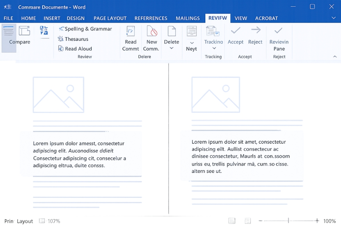Open the Reviewing Pane
The image size is (341, 227).
279,31
